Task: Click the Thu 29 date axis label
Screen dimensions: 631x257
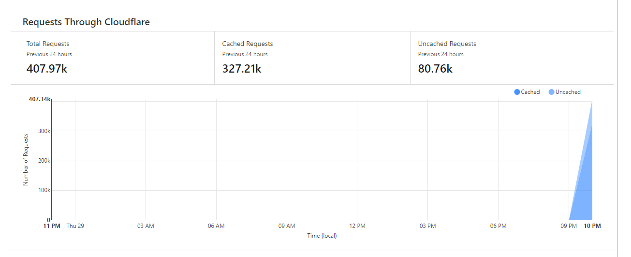Action: 75,226
